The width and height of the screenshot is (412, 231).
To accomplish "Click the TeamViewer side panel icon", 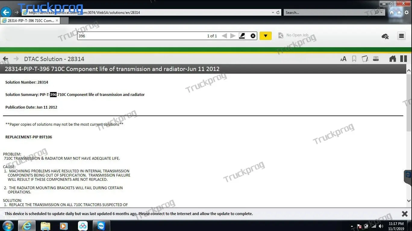I will 408,175.
